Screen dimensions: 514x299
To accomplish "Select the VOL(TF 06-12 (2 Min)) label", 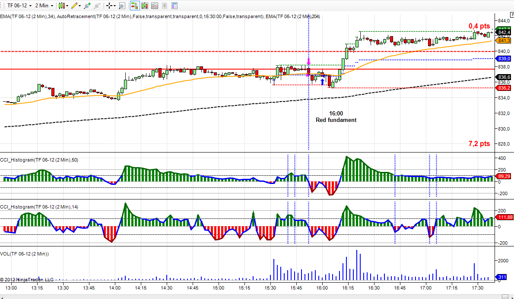I will pos(24,254).
